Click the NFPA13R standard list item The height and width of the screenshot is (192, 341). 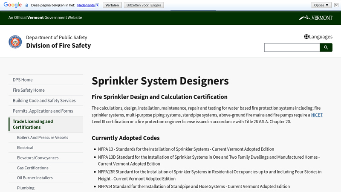tap(210, 175)
